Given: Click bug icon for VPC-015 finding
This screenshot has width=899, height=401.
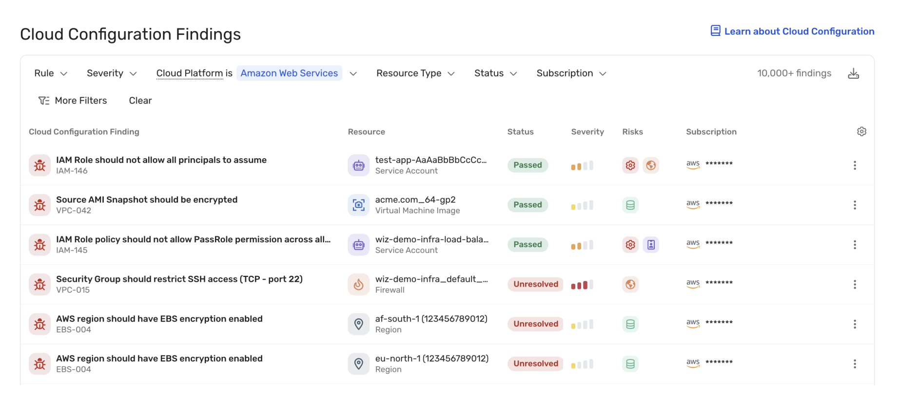Looking at the screenshot, I should pos(39,284).
